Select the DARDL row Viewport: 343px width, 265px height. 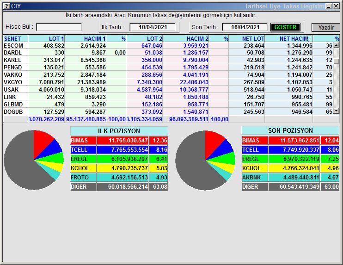click(x=168, y=53)
